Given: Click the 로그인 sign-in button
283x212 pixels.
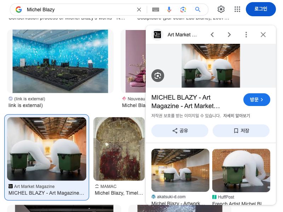Looking at the screenshot, I should tap(261, 9).
